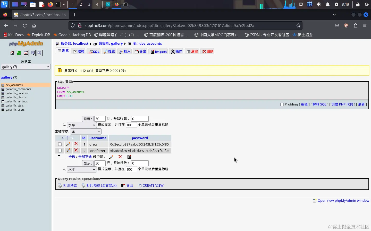Click the red X icon for selected rows
Image resolution: width=371 pixels, height=231 pixels.
pos(120,157)
